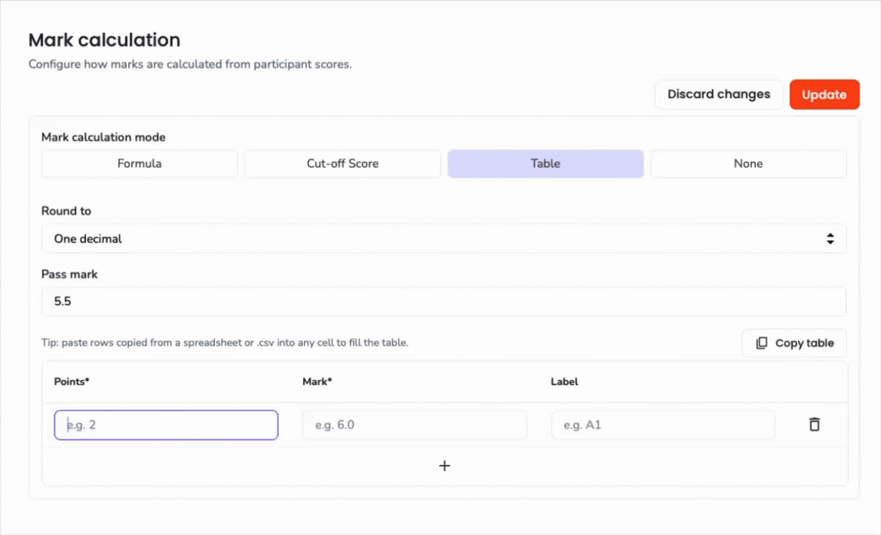The width and height of the screenshot is (881, 535).
Task: Click the Update button
Action: click(x=824, y=94)
